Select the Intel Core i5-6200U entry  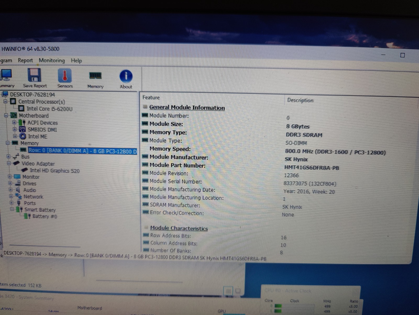tap(49, 109)
